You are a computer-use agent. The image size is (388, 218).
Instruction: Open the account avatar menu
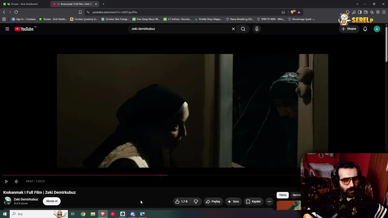tap(377, 29)
